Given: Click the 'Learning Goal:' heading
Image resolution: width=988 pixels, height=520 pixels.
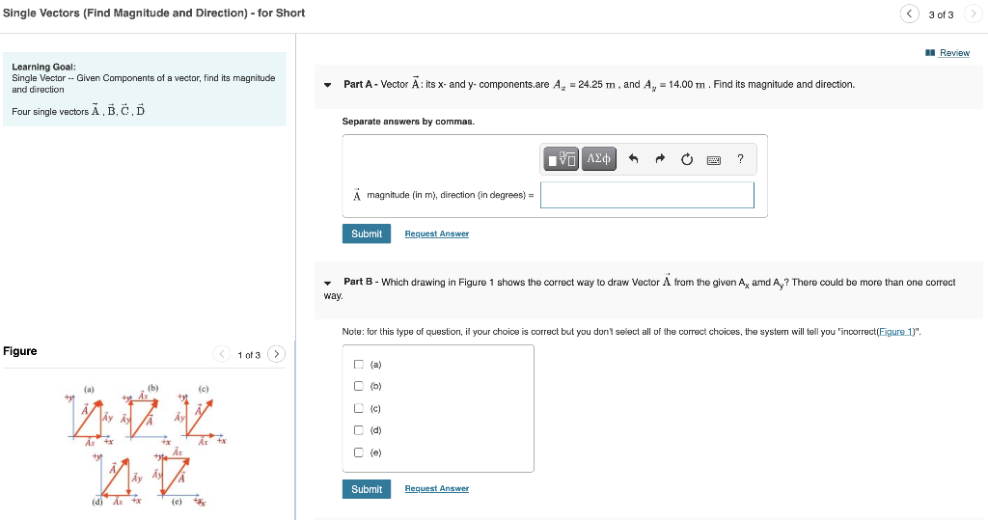Looking at the screenshot, I should (44, 67).
